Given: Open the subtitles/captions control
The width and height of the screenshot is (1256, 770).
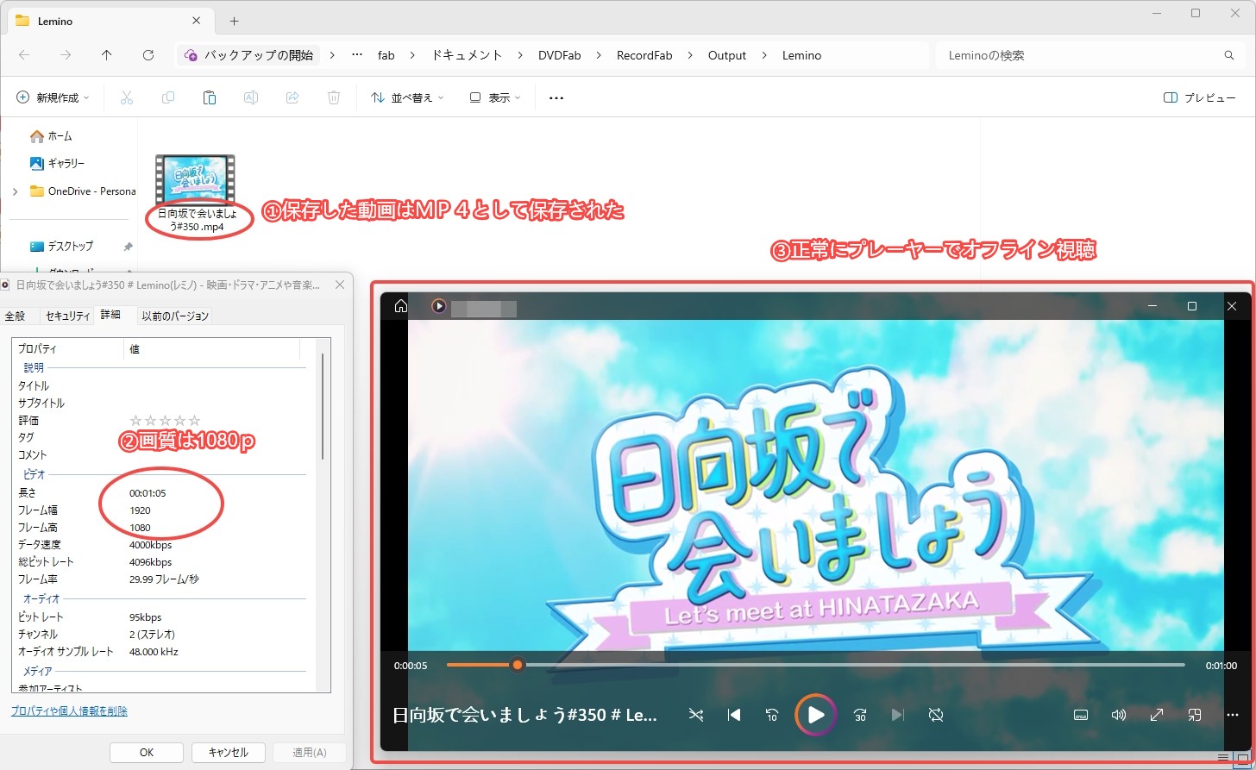Looking at the screenshot, I should pos(1080,715).
